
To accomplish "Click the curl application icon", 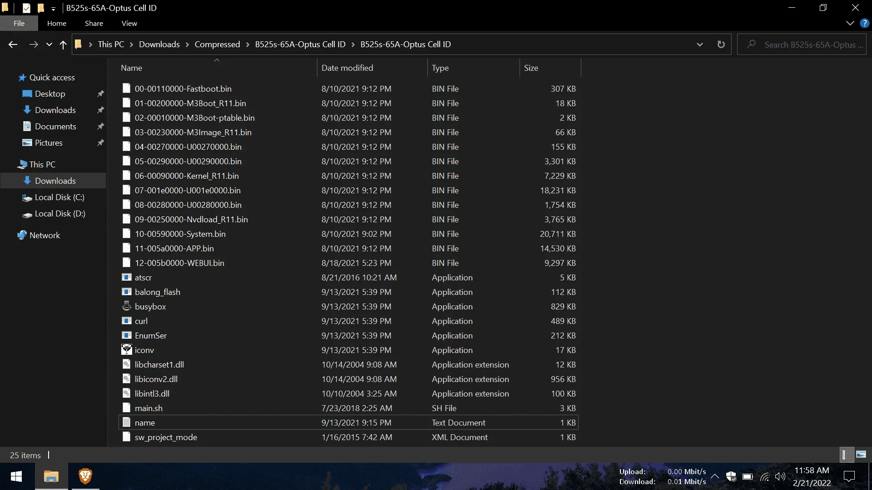I will (x=127, y=321).
